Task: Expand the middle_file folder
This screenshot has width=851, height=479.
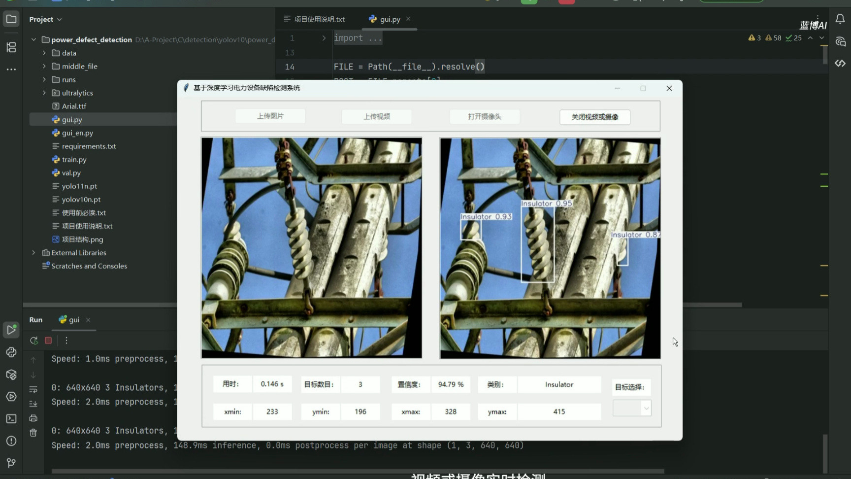Action: [44, 66]
